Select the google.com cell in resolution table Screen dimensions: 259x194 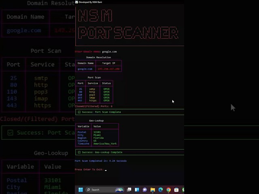[85, 69]
